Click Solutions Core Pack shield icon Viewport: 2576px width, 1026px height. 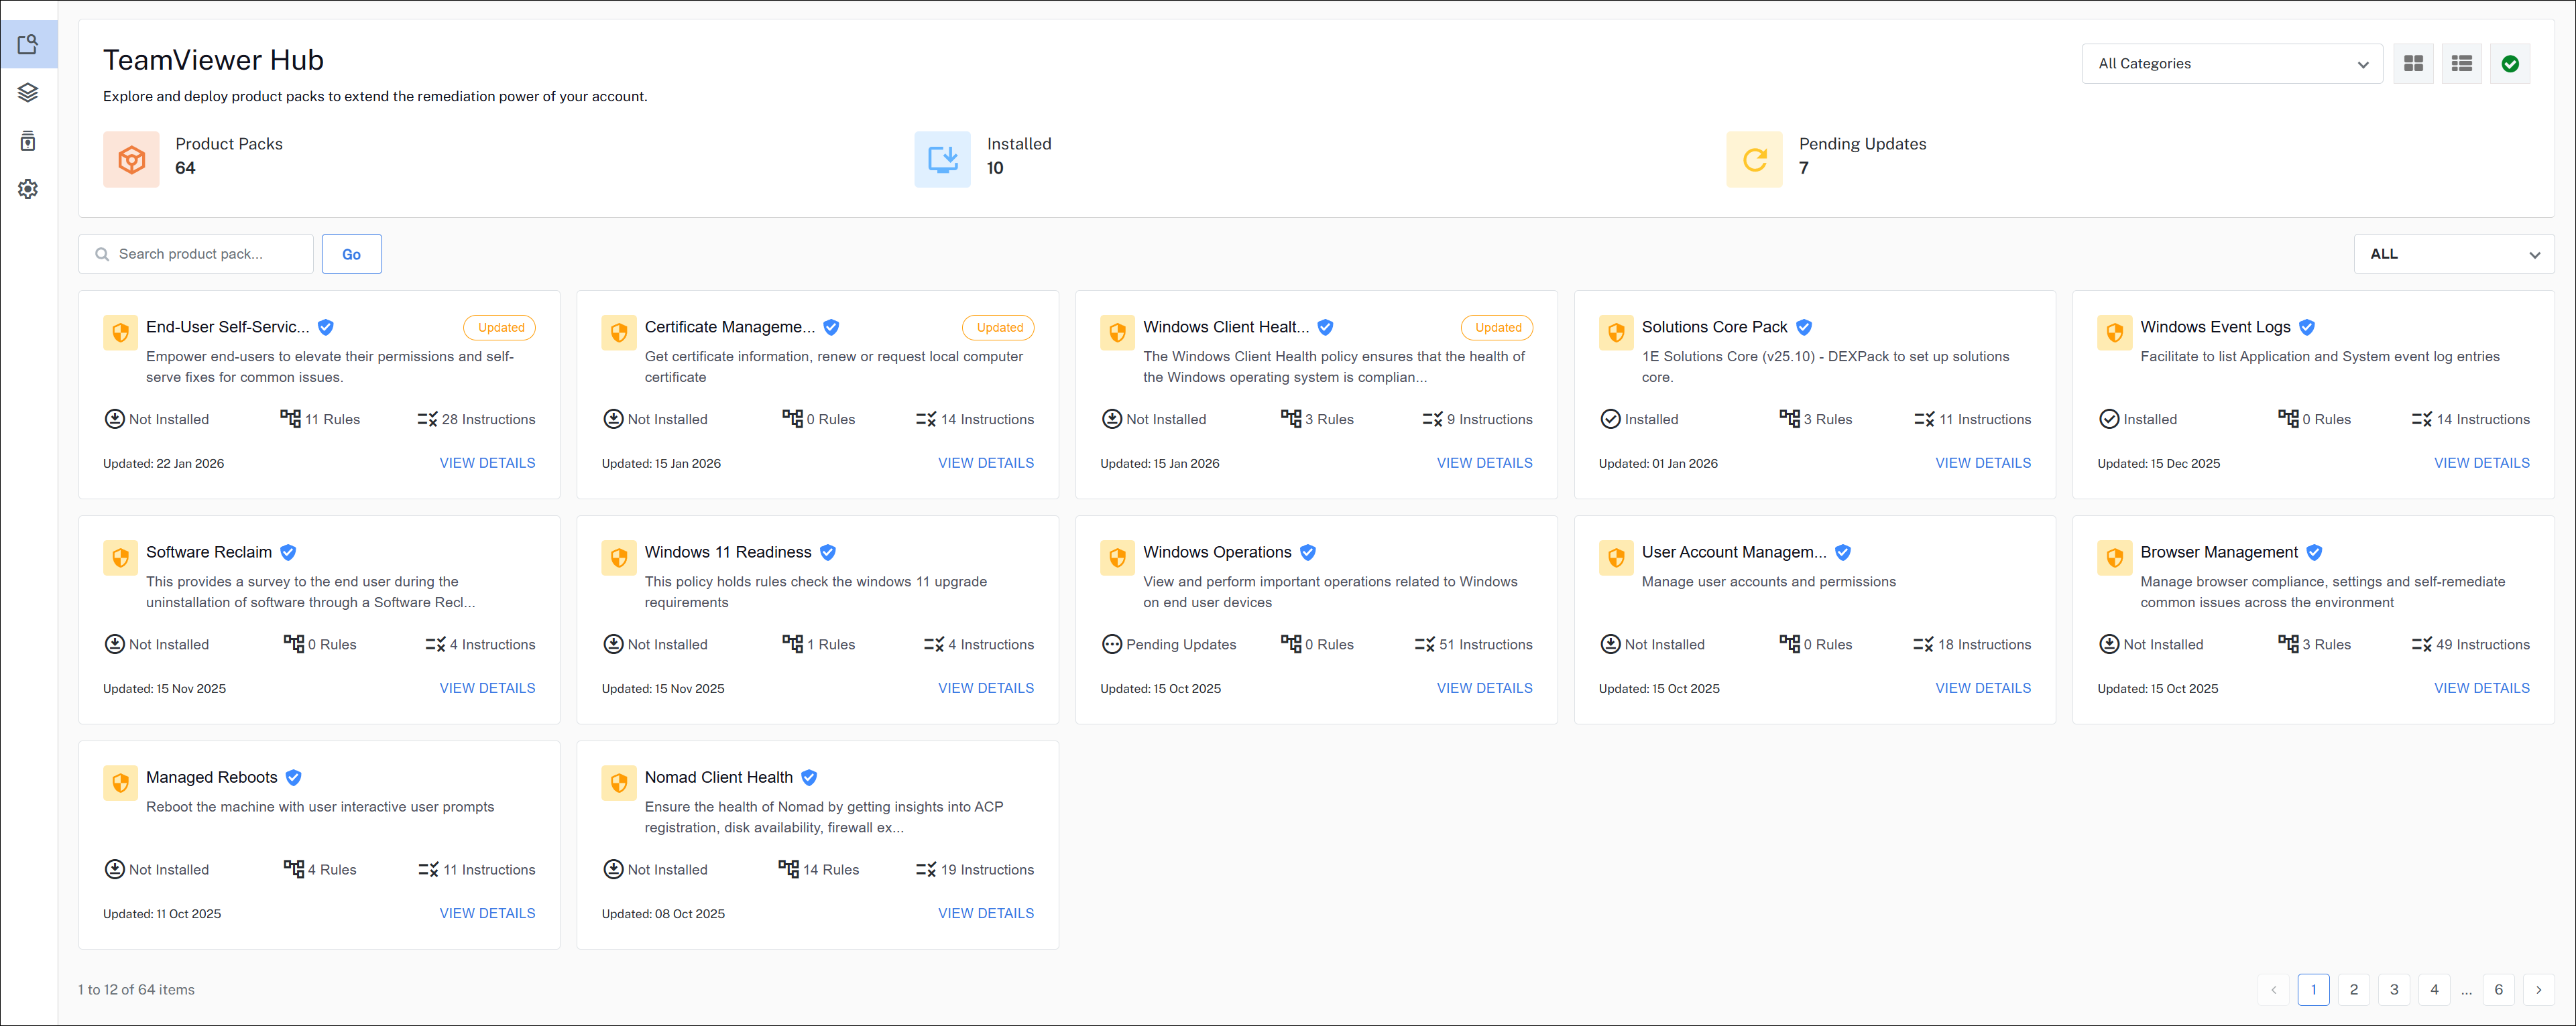click(1615, 332)
